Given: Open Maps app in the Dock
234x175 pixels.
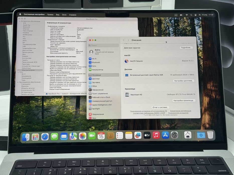Looking at the screenshot, I should click(73, 136).
